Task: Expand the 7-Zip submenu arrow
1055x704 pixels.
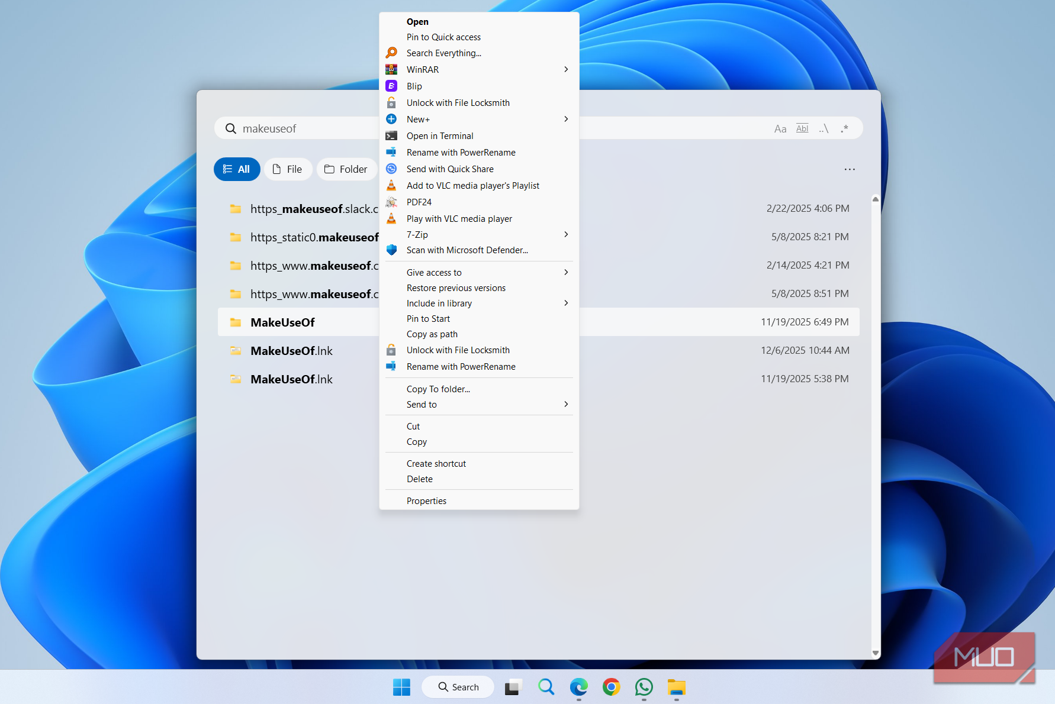Action: point(566,234)
